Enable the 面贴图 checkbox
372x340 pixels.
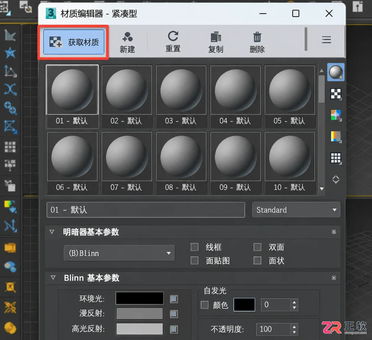pyautogui.click(x=195, y=260)
